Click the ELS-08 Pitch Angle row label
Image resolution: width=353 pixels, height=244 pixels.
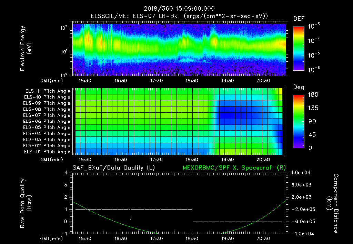(47, 109)
